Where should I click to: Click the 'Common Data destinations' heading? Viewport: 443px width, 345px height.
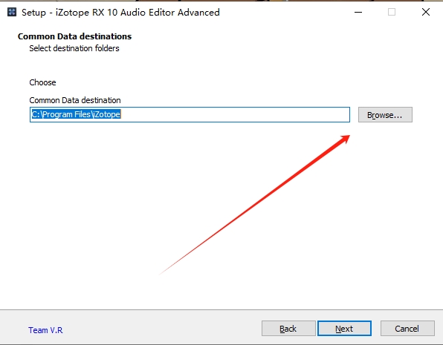tap(74, 36)
